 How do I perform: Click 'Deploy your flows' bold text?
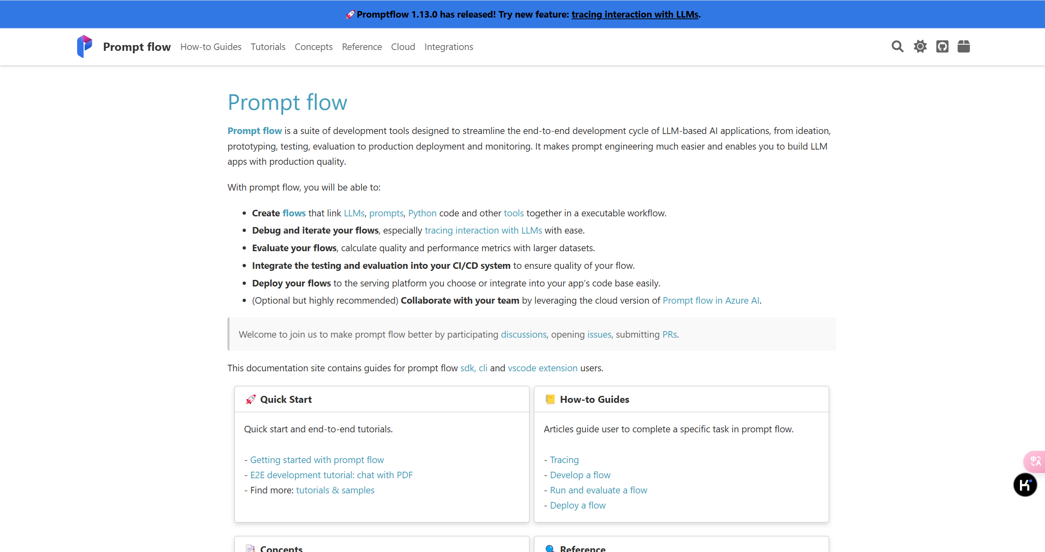291,283
